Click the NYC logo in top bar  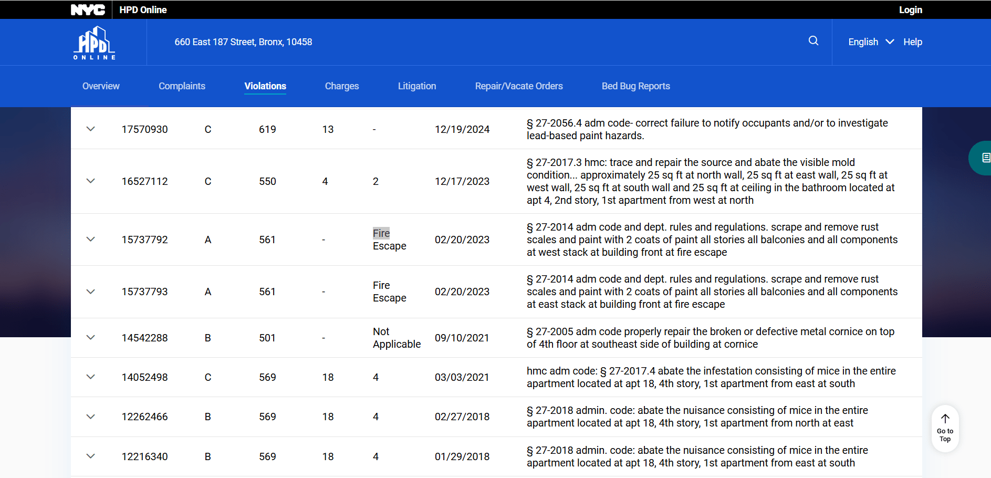tap(88, 10)
